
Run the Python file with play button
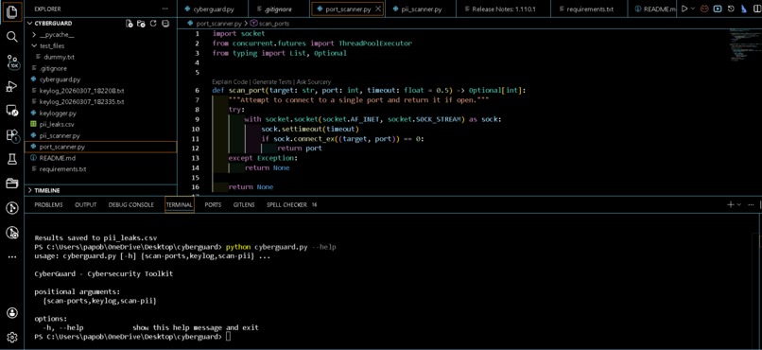click(x=684, y=9)
